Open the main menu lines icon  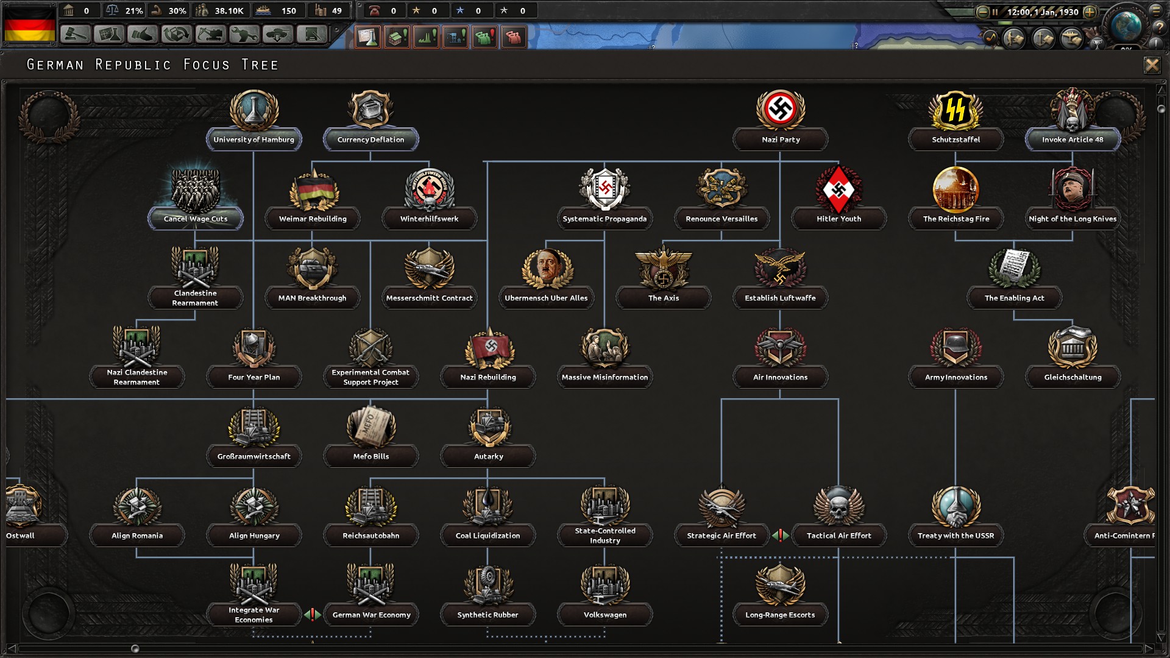[x=1155, y=10]
